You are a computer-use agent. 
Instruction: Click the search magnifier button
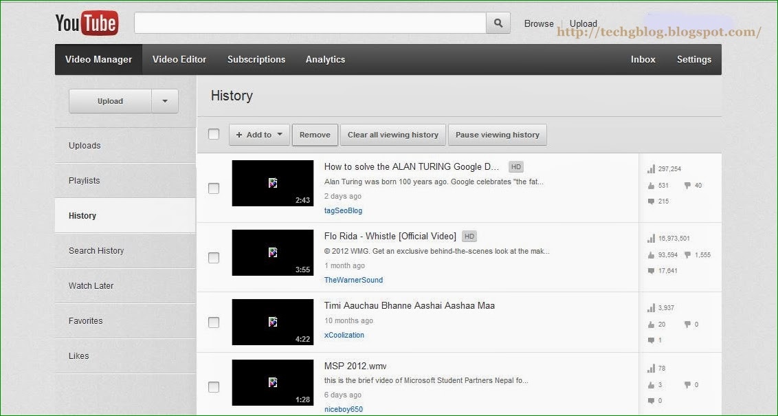498,23
